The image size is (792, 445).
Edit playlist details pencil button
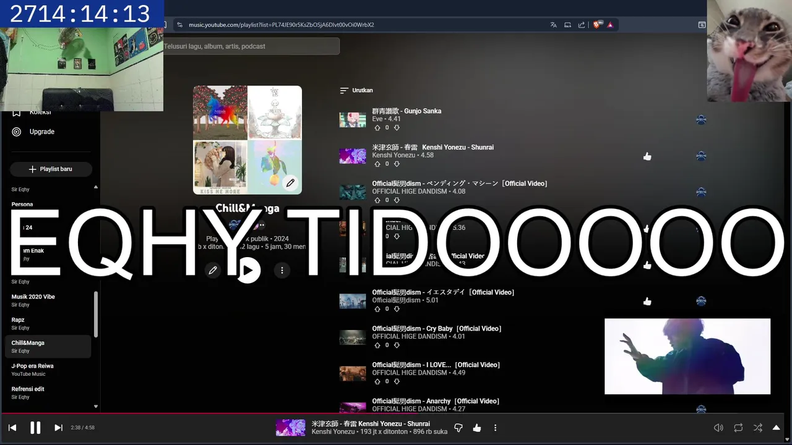coord(213,270)
